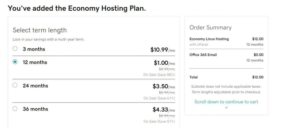This screenshot has height=128, width=282.
Task: Select the 12 months term radio button
Action: coord(15,62)
